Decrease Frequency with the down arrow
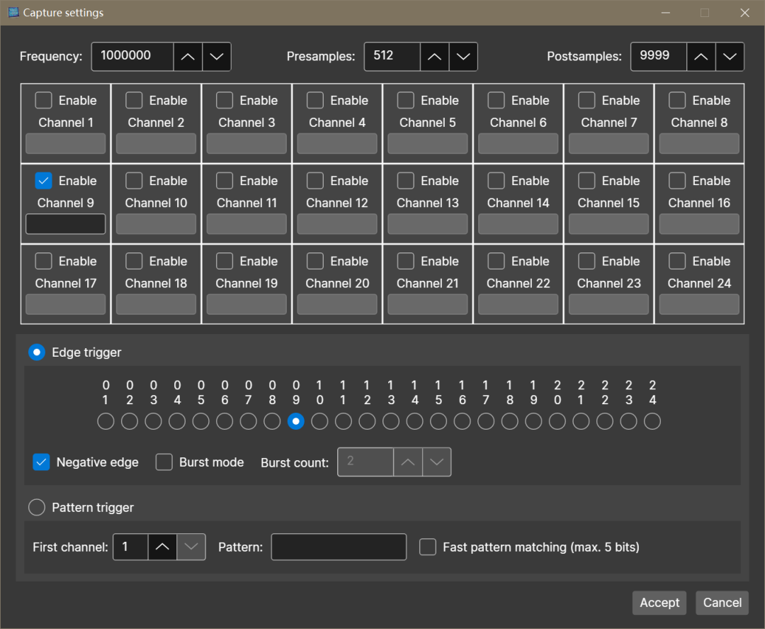765x629 pixels. pos(217,57)
